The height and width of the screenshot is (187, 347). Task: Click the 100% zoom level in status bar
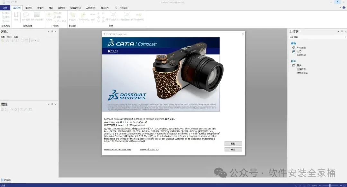click(x=315, y=185)
